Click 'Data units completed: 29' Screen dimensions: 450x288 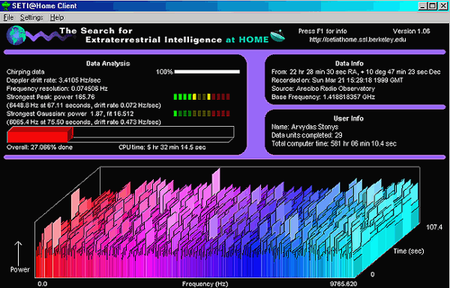coord(307,135)
